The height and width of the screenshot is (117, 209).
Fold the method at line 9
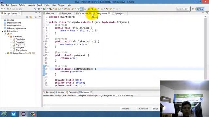tap(48, 39)
